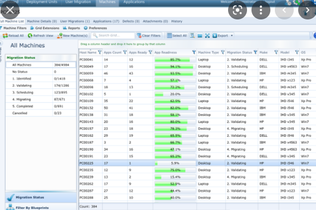Open the Host Name column filter
Image resolution: width=316 pixels, height=210 pixels.
[x=100, y=52]
